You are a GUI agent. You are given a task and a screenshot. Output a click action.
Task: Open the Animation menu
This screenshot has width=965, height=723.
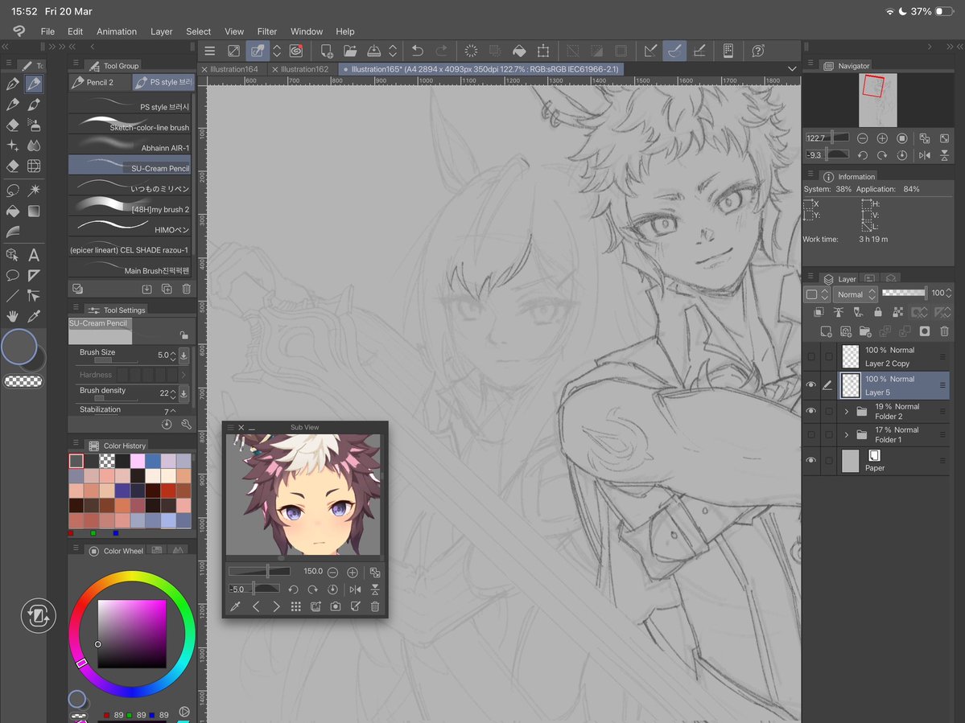coord(117,31)
